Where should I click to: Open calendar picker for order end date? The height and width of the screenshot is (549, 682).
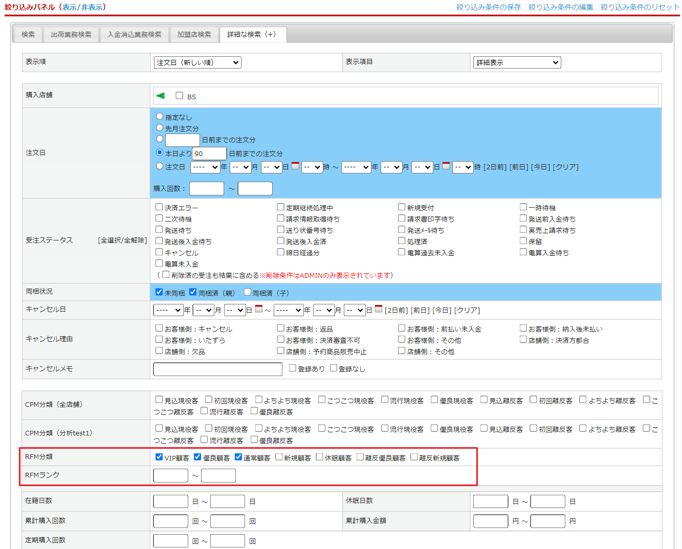point(446,166)
